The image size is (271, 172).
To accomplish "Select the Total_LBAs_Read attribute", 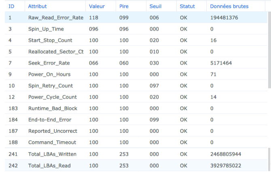I will 49,166.
